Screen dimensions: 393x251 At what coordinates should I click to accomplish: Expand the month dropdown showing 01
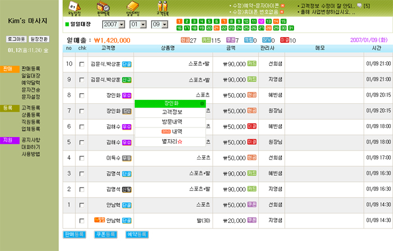pos(138,25)
